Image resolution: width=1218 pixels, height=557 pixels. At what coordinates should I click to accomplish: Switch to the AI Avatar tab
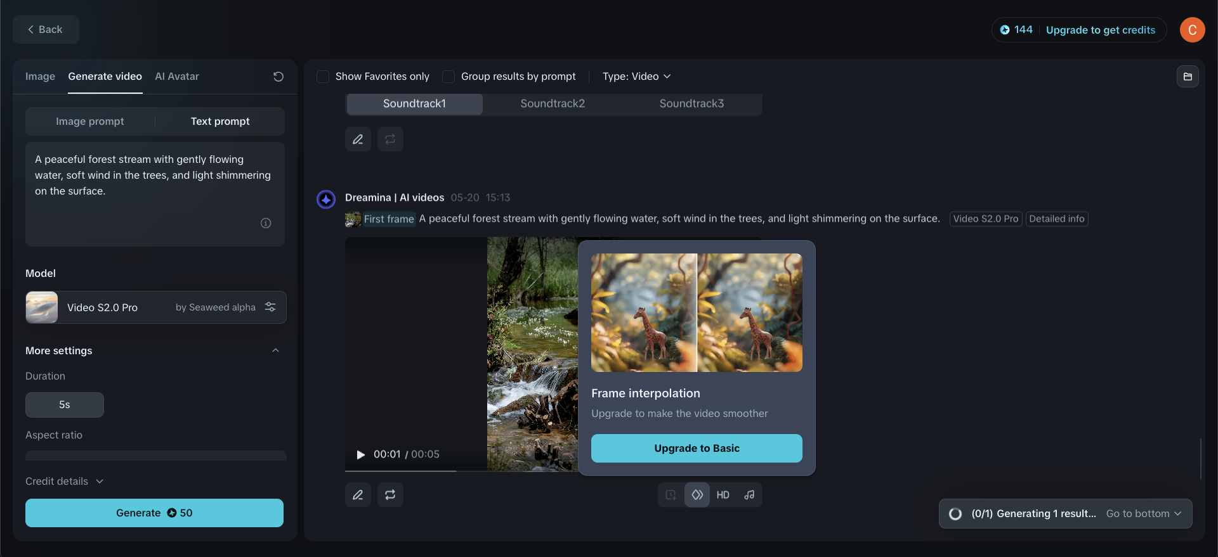177,77
